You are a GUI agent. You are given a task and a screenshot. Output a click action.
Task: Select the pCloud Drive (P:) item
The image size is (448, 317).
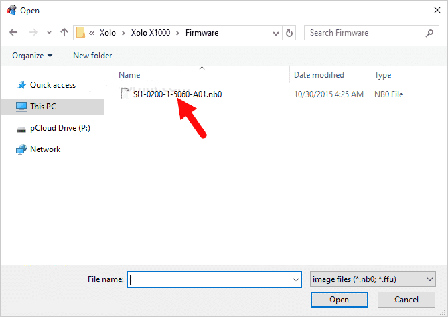click(60, 127)
